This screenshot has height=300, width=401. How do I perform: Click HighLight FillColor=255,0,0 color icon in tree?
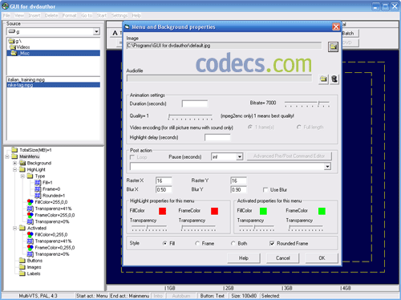(x=30, y=202)
